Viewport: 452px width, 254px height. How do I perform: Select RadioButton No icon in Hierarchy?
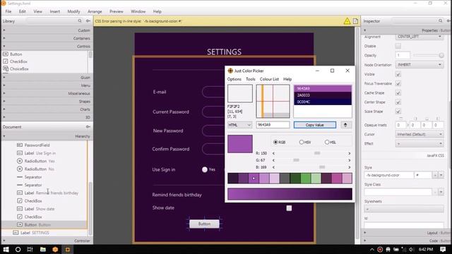click(20, 169)
